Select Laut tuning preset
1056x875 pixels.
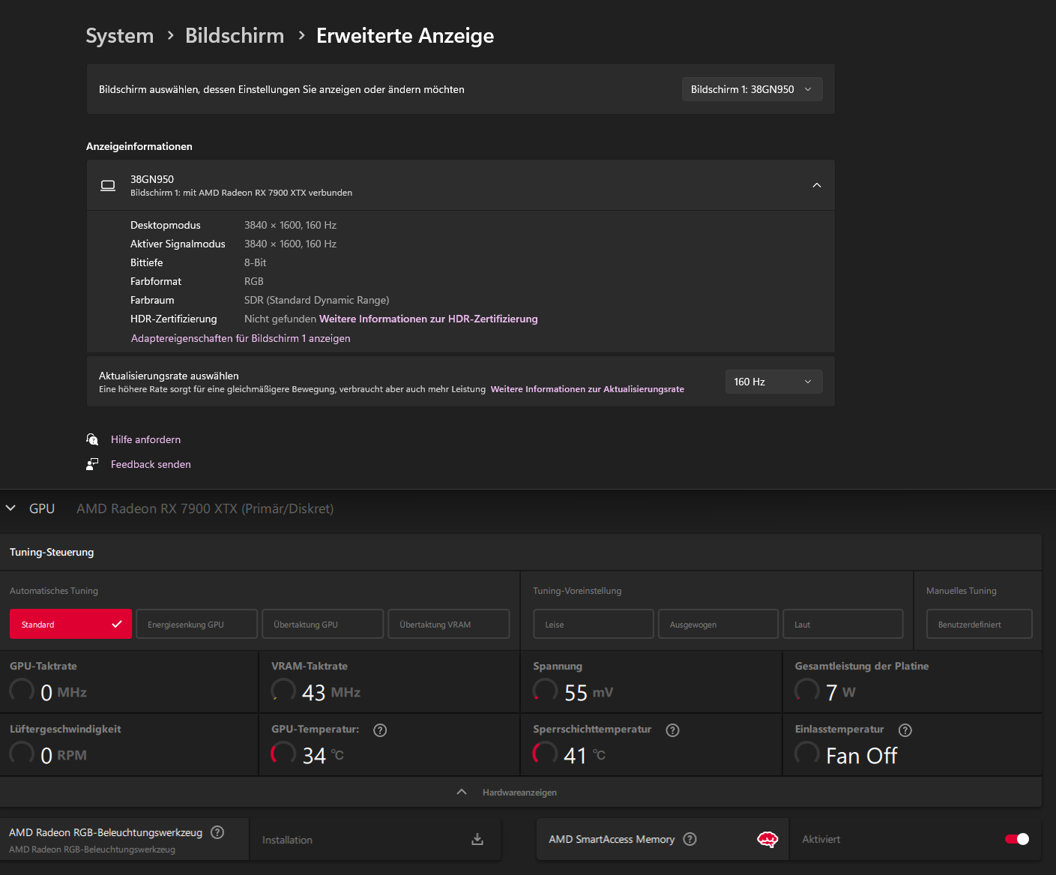click(842, 624)
